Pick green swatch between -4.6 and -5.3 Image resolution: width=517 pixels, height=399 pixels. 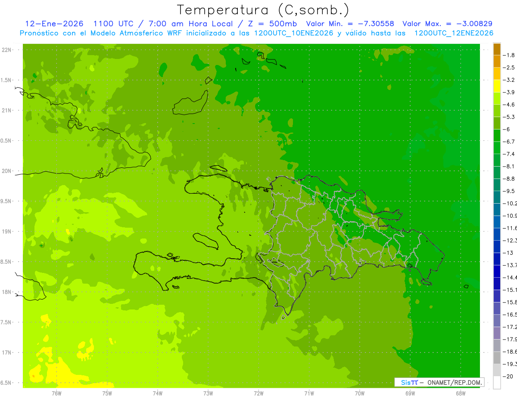pos(497,111)
